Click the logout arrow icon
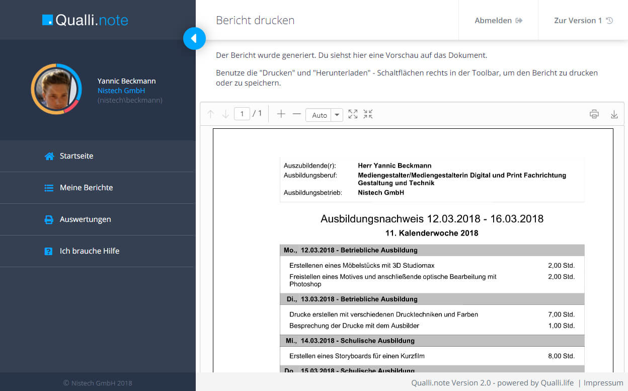 click(x=519, y=21)
